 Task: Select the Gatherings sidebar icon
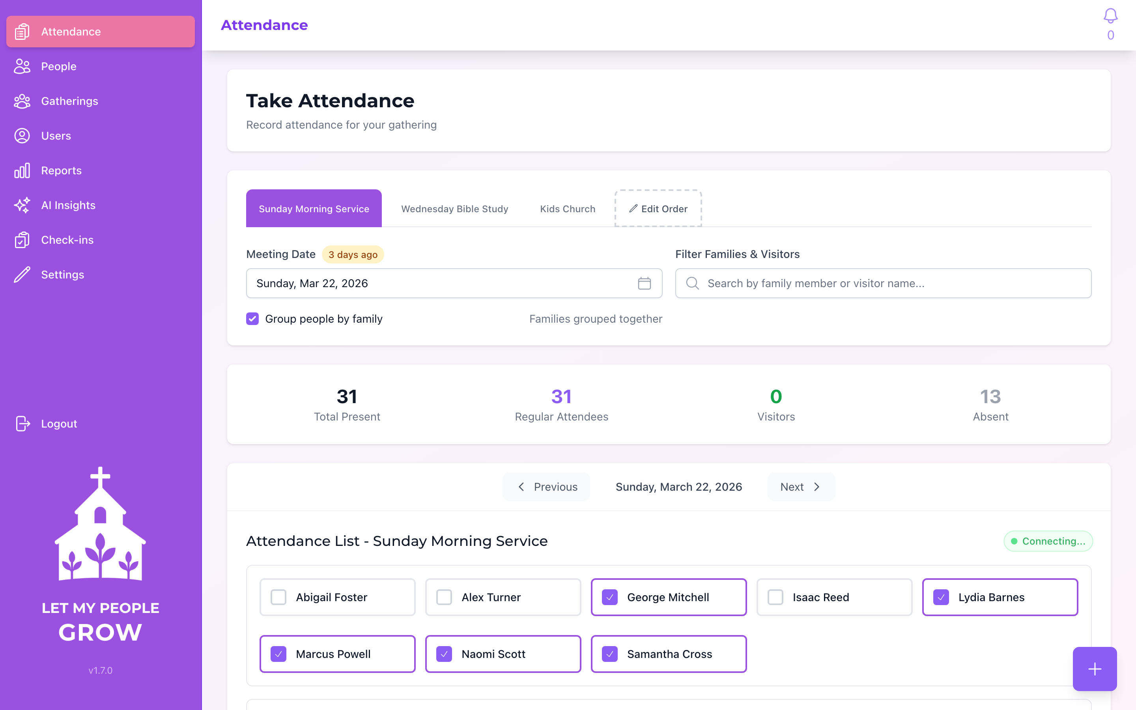pyautogui.click(x=22, y=101)
